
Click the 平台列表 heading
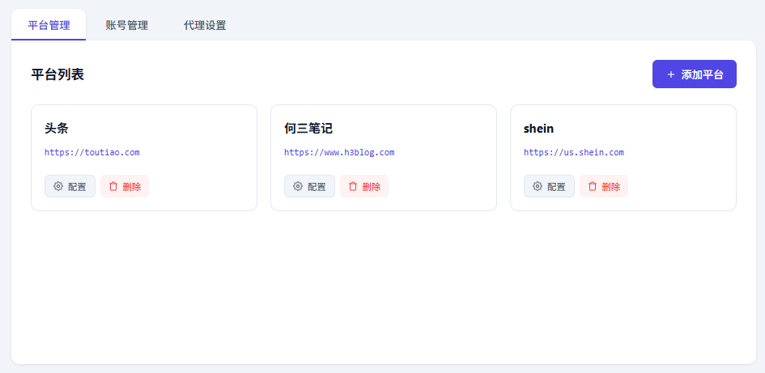coord(57,74)
